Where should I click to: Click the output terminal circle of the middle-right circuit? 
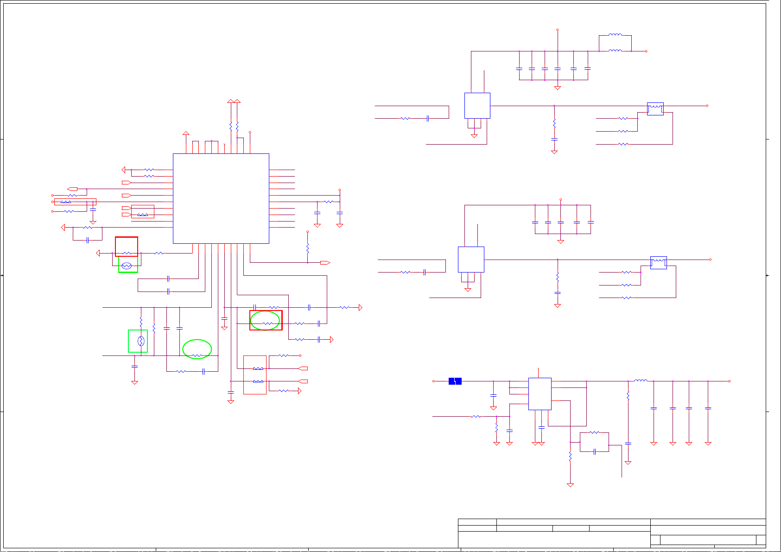pyautogui.click(x=710, y=260)
